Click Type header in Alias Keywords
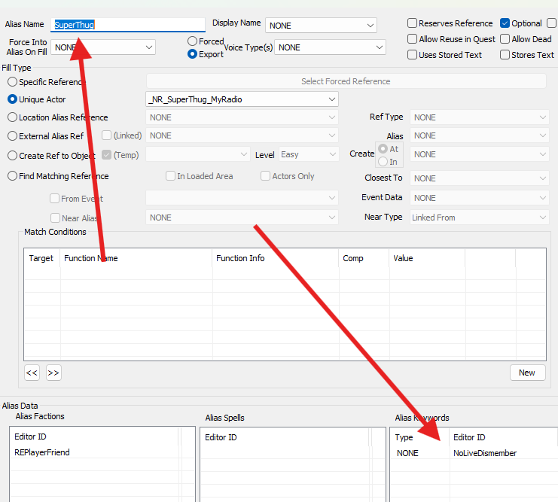 point(420,437)
